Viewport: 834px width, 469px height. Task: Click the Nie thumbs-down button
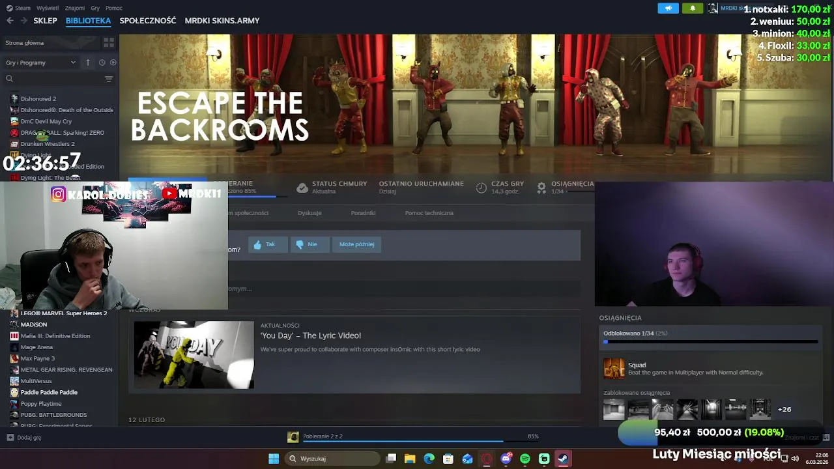pyautogui.click(x=309, y=244)
